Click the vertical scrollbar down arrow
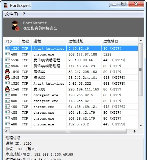The width and height of the screenshot is (147, 160). point(141,125)
